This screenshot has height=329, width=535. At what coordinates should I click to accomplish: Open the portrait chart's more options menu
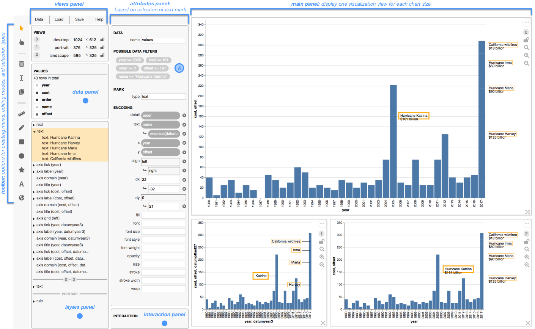tap(322, 223)
